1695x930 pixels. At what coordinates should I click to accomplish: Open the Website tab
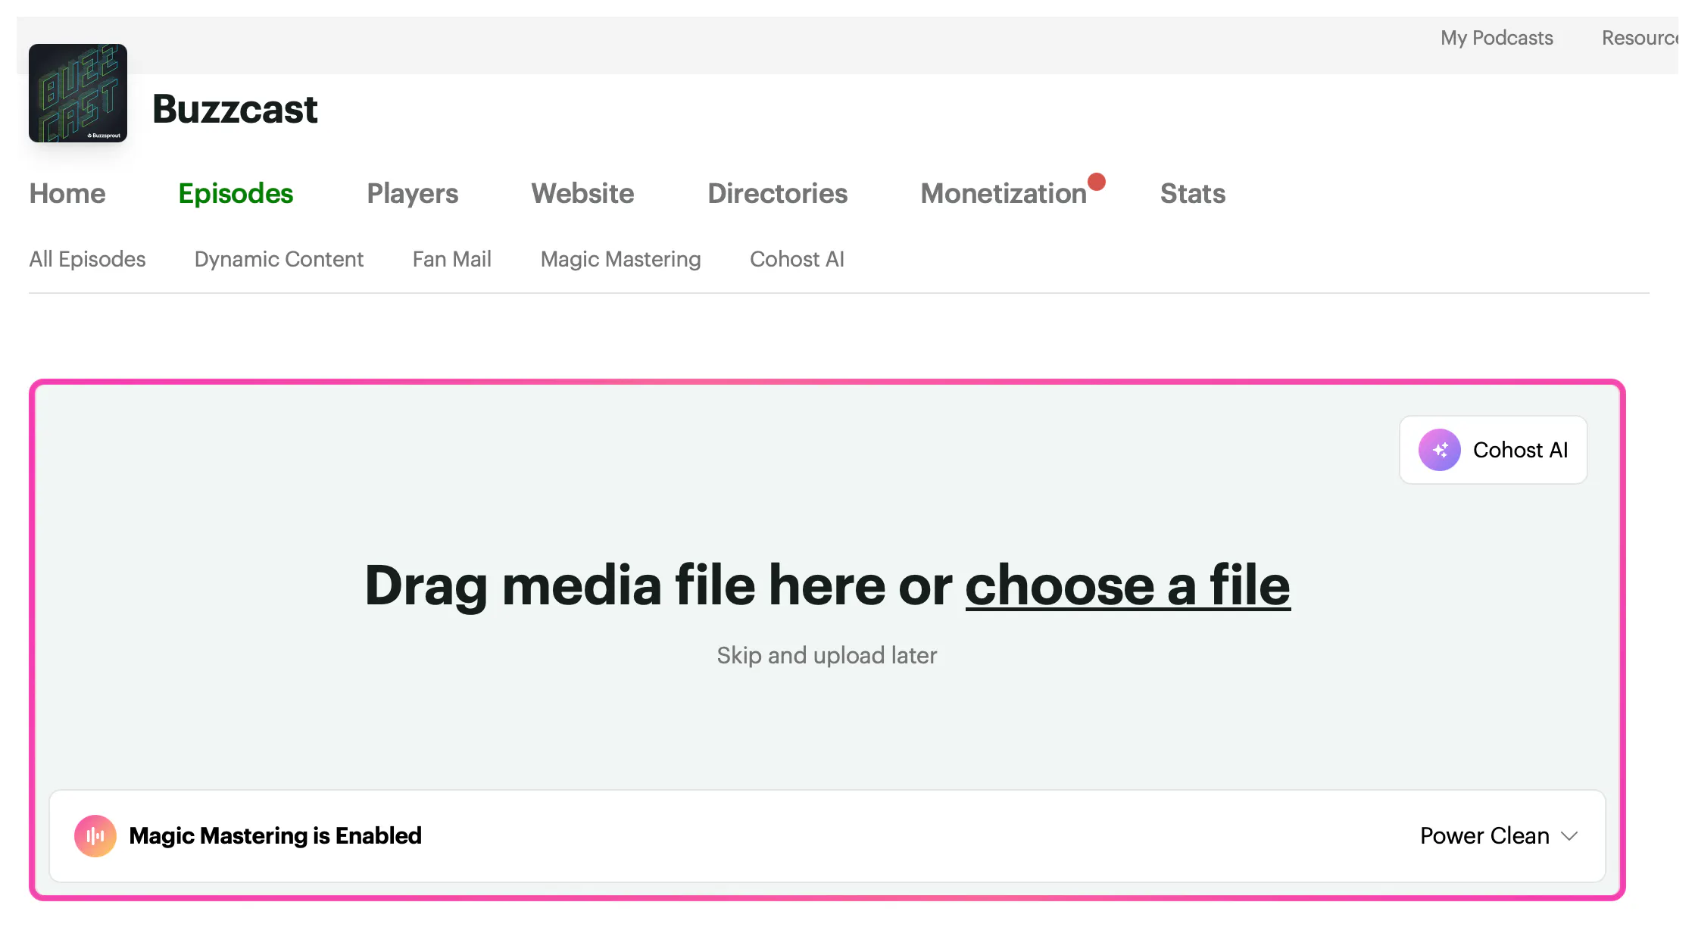point(582,194)
